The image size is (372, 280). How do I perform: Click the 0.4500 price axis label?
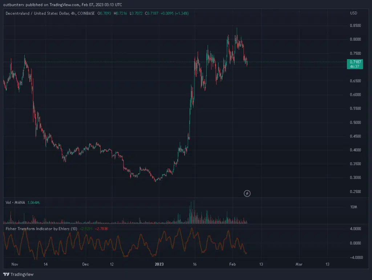point(355,136)
